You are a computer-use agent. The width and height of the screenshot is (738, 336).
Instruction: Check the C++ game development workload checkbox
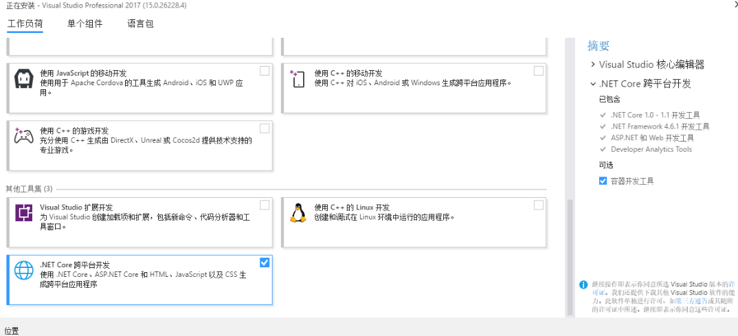click(x=265, y=128)
